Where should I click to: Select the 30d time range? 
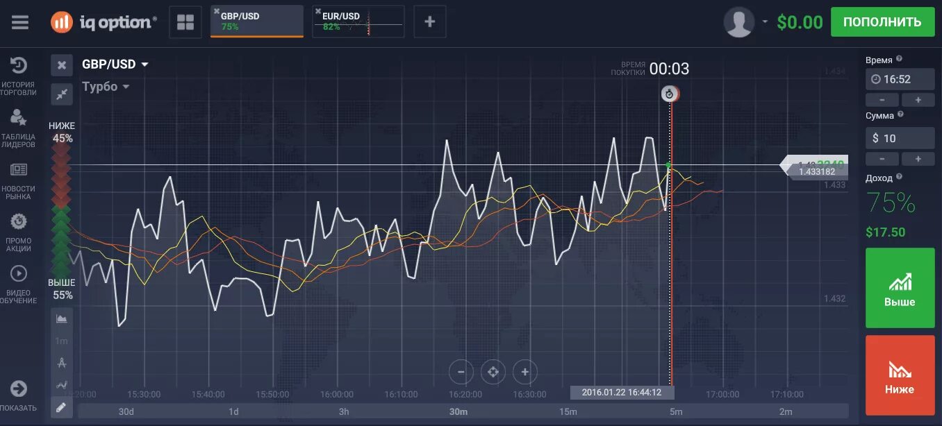click(127, 411)
